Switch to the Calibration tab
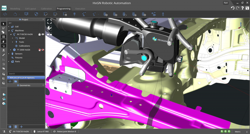Viewport: 250px width, 134px height. 46,9
